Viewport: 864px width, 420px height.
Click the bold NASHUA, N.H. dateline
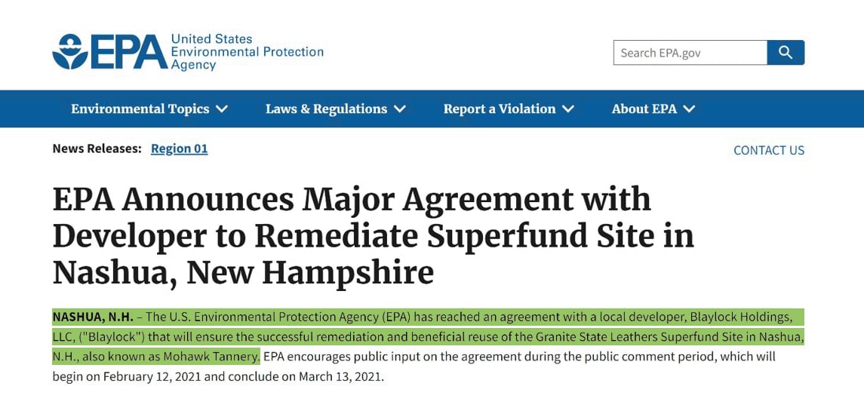tap(92, 317)
